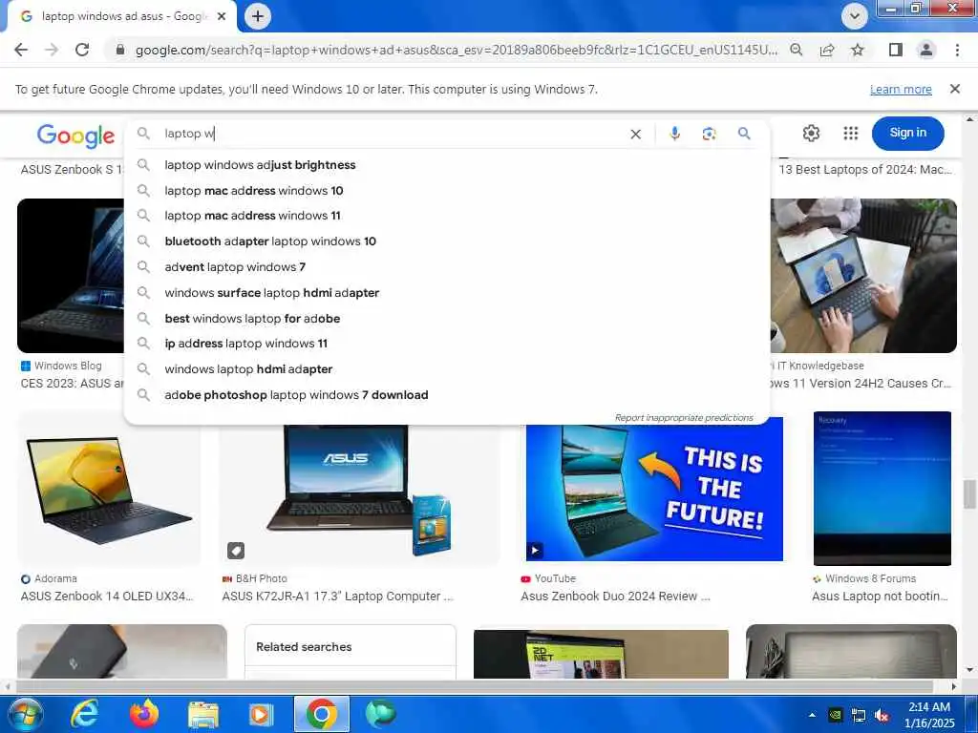Choose ip address laptop windows 11
Viewport: 978px width, 733px height.
pyautogui.click(x=447, y=344)
